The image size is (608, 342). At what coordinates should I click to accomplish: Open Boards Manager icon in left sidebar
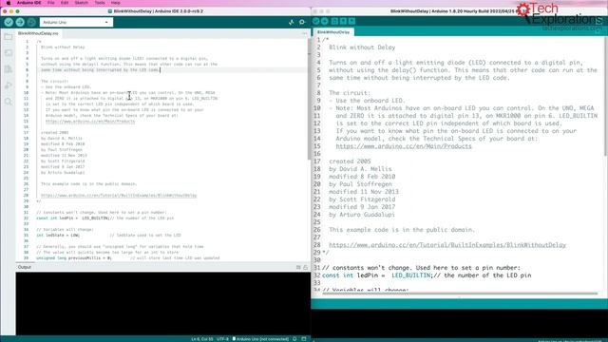(x=9, y=53)
